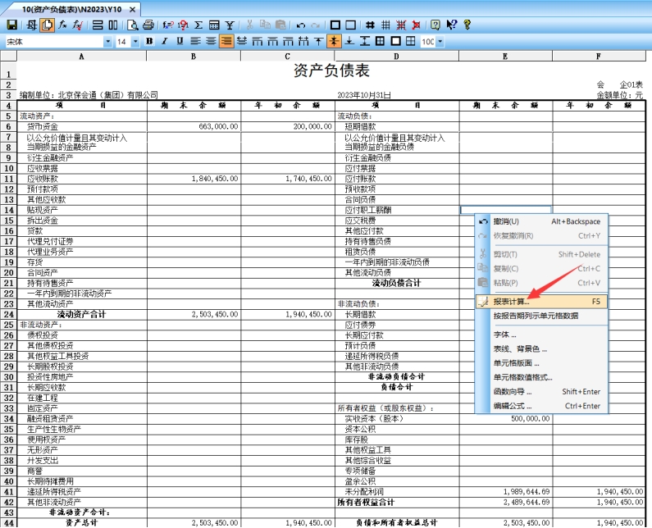Click the undo arrow in toolbar
The width and height of the screenshot is (652, 528).
[x=301, y=25]
